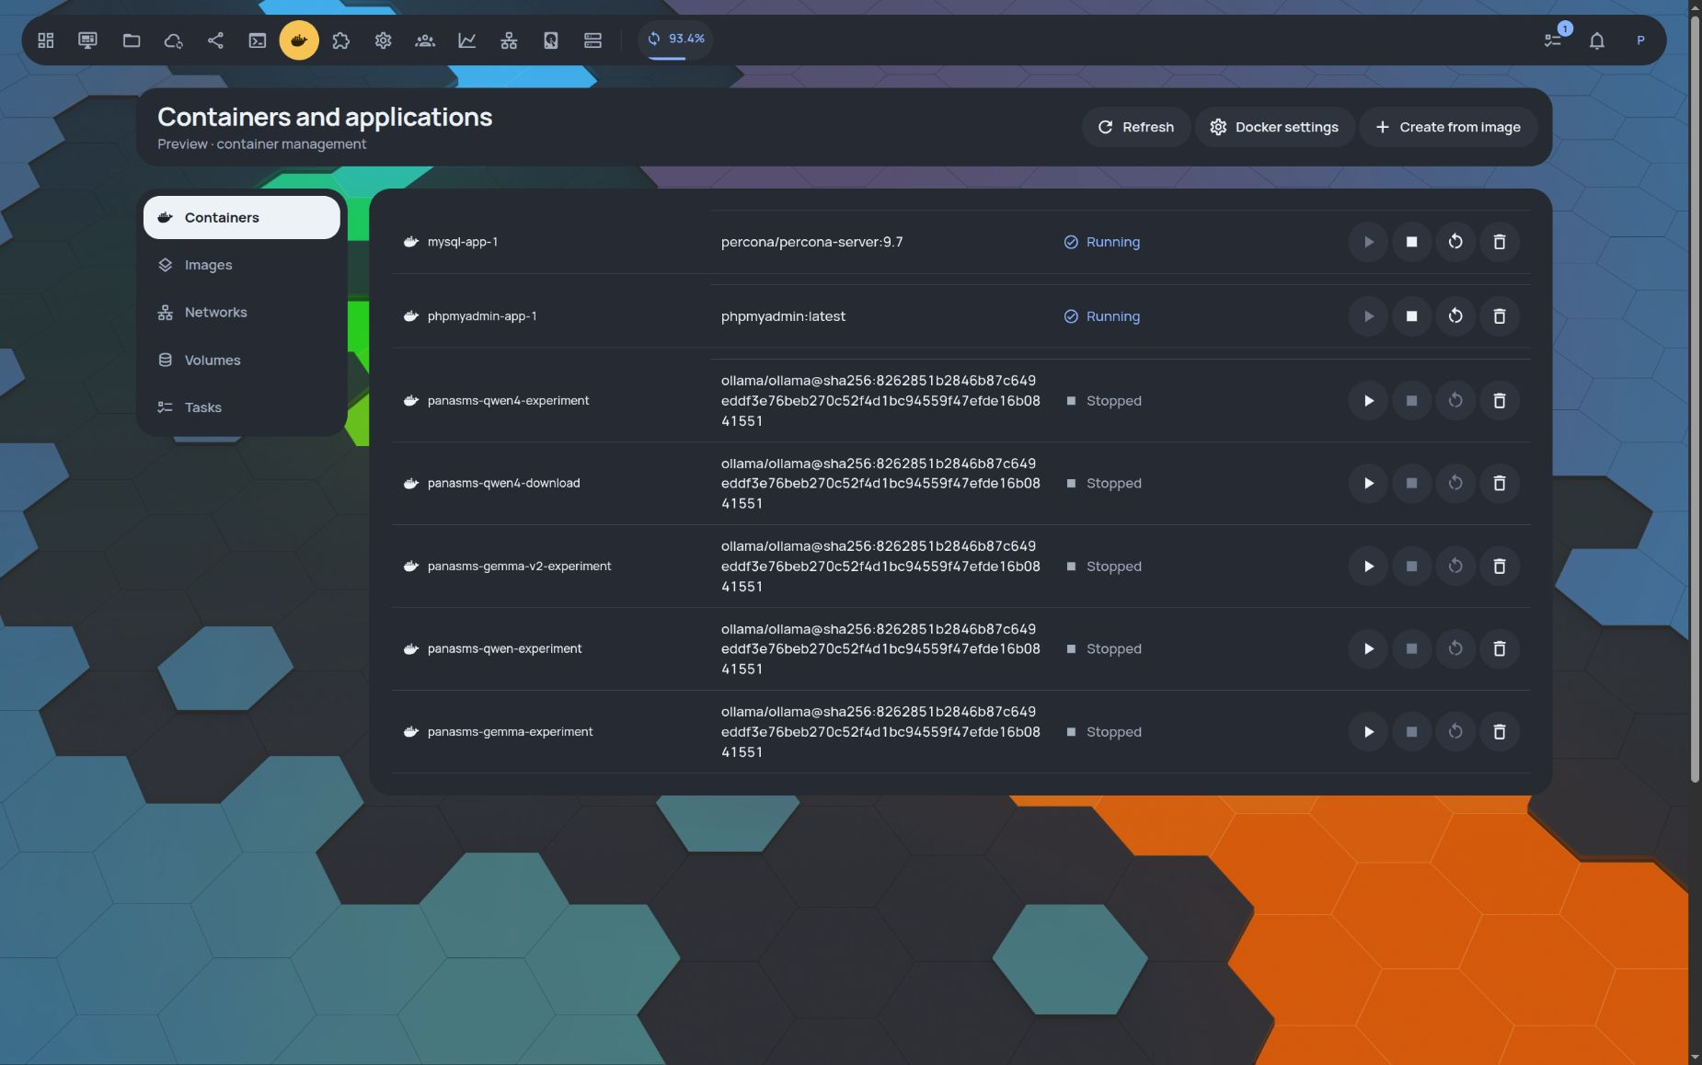Launch the terminal icon
1702x1065 pixels.
click(x=258, y=40)
